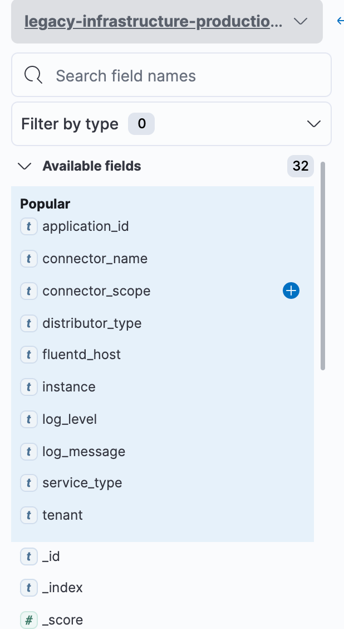Open the log_message field details
This screenshot has height=629, width=344.
[83, 452]
